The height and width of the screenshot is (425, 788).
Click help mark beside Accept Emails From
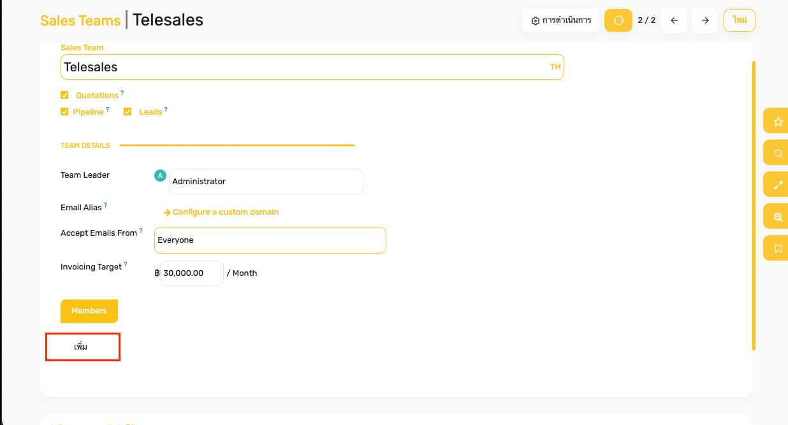(140, 231)
